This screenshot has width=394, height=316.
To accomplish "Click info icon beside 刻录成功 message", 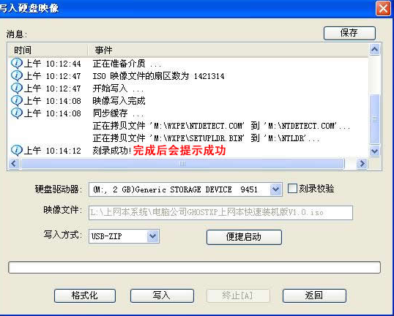I will coord(17,151).
